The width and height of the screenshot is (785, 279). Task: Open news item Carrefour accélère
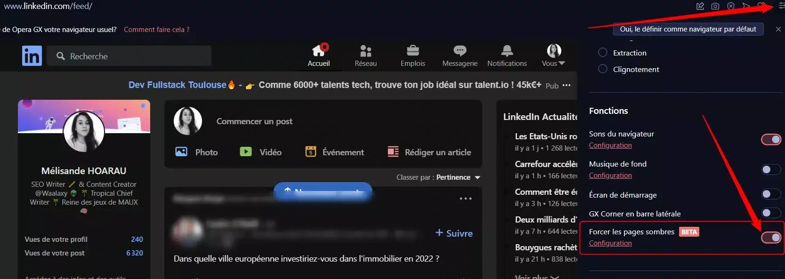tap(546, 164)
